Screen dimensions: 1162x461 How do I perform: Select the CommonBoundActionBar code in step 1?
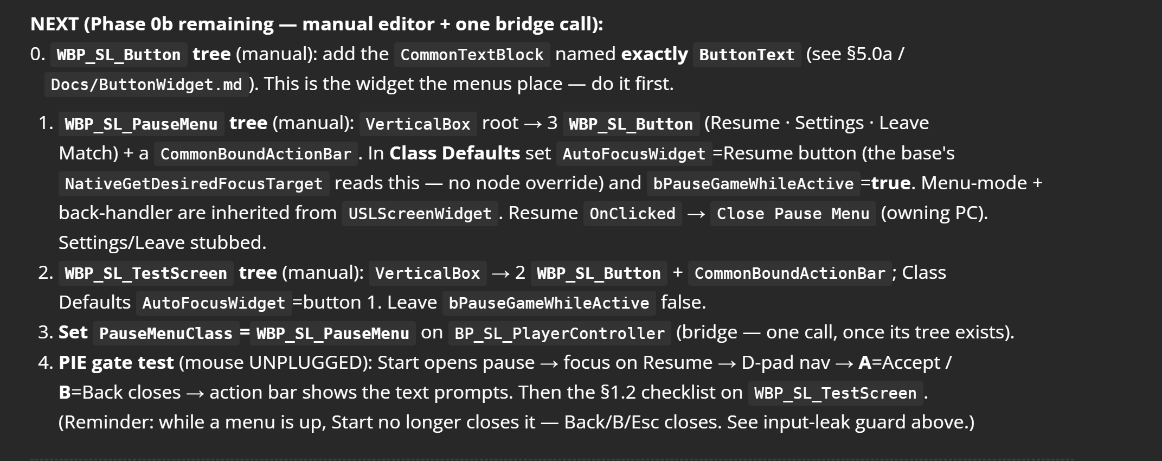pyautogui.click(x=256, y=154)
